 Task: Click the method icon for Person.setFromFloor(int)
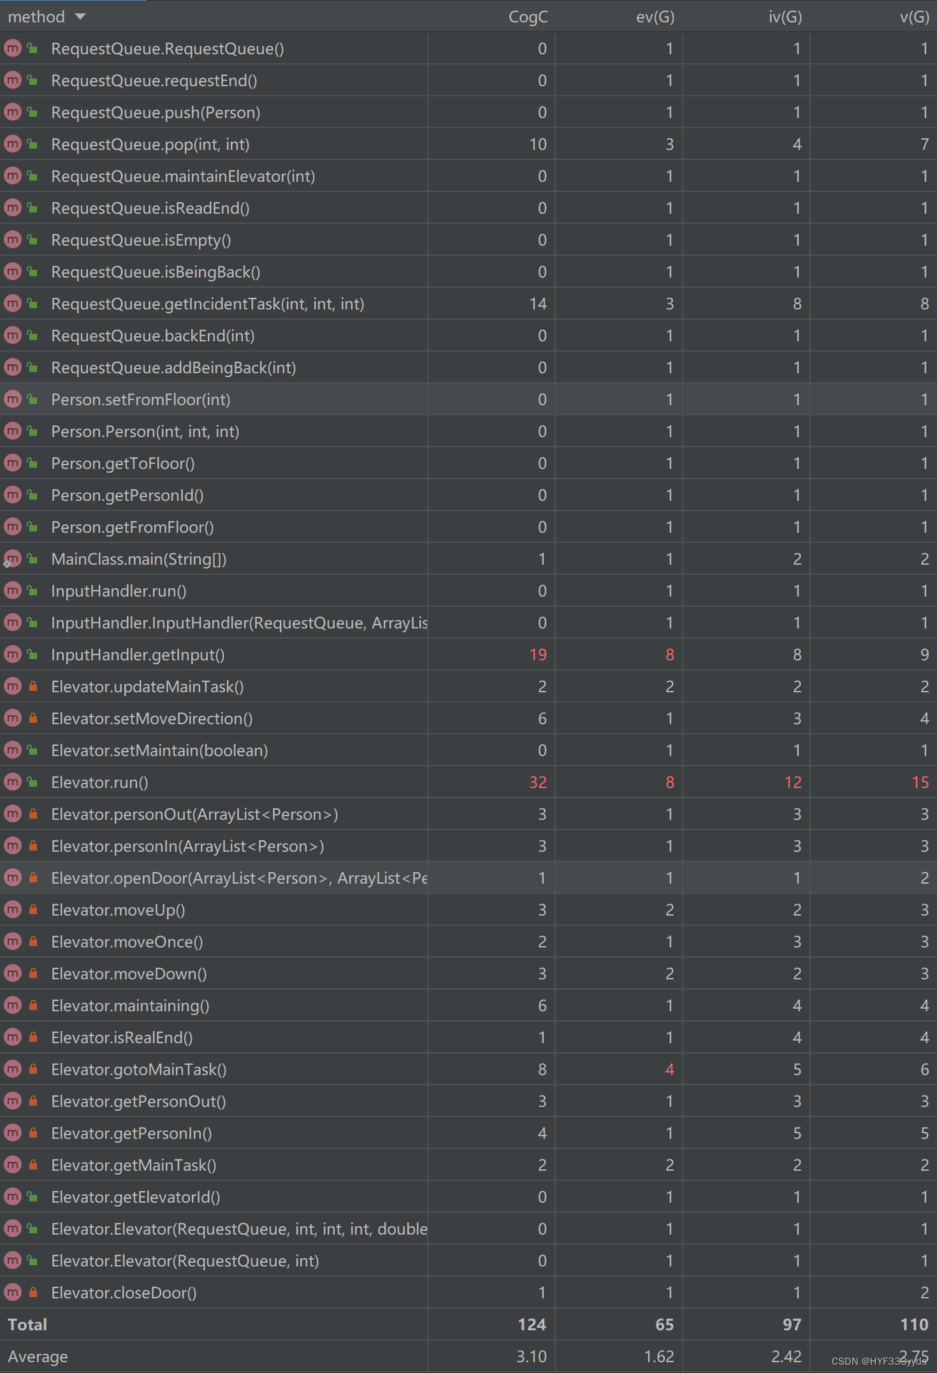pyautogui.click(x=13, y=399)
